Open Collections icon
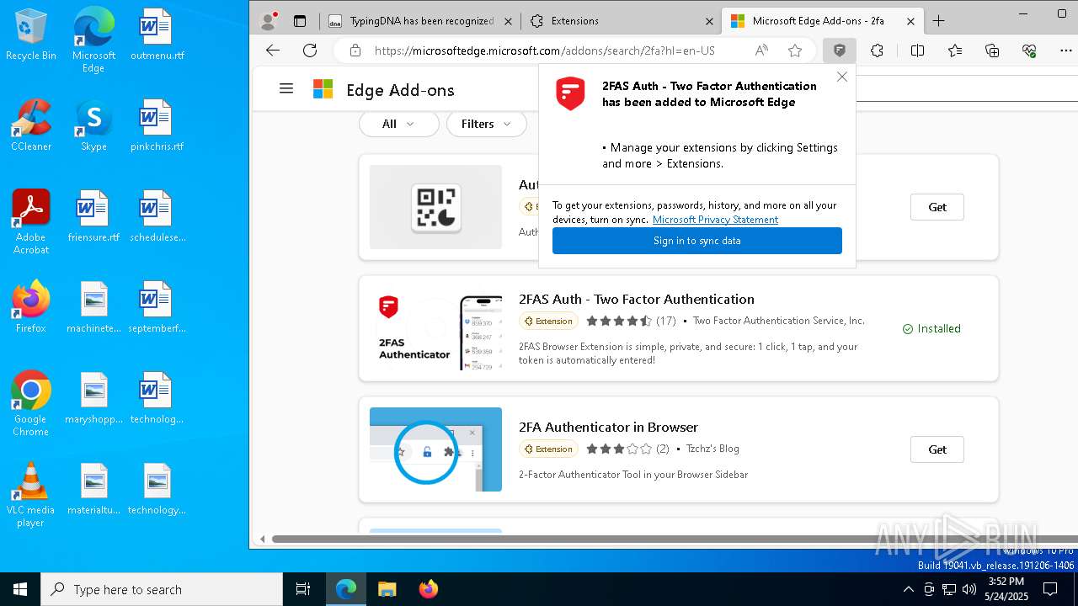The height and width of the screenshot is (606, 1078). (x=992, y=50)
